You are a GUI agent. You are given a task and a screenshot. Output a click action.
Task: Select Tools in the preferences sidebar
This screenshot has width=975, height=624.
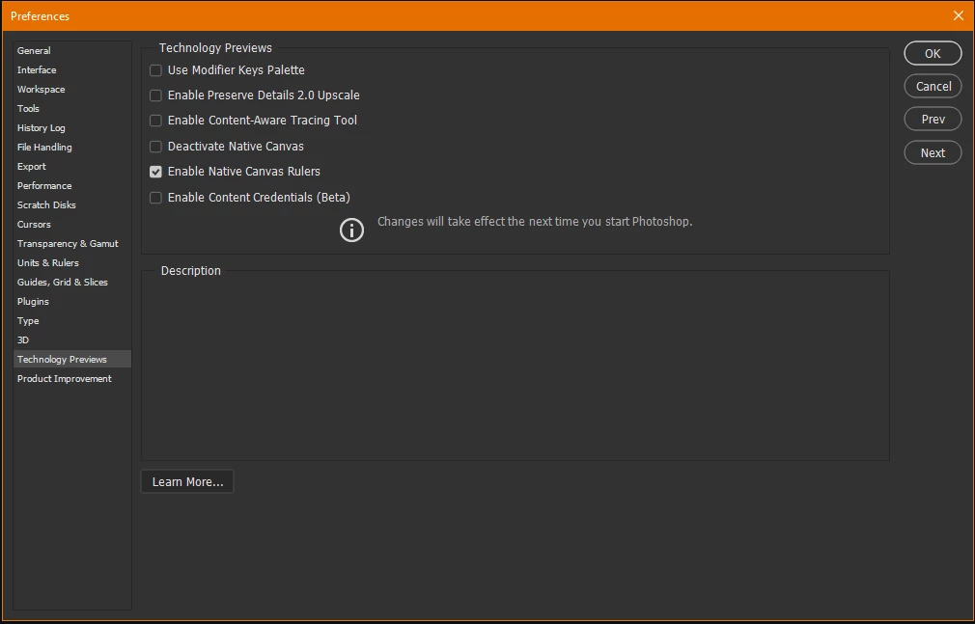coord(72,109)
